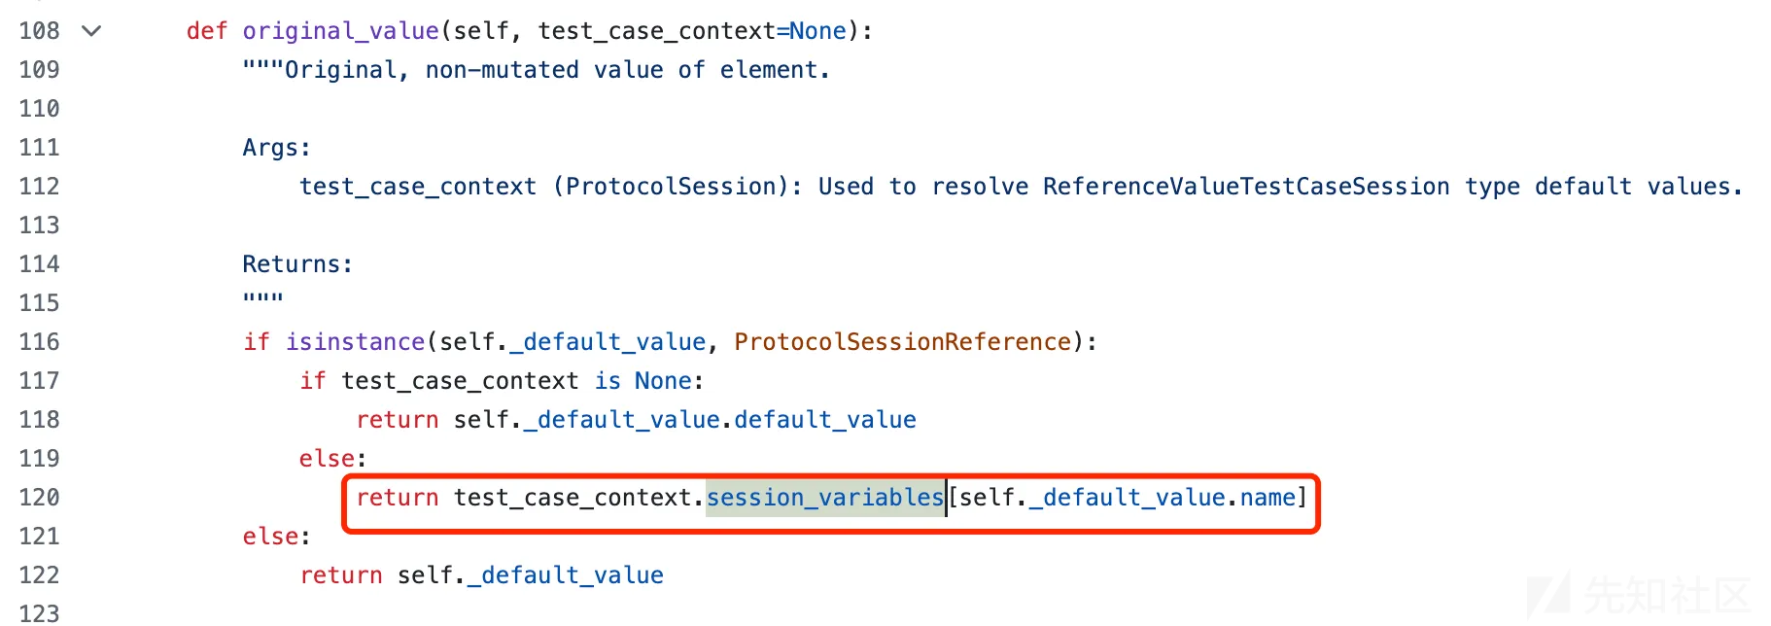Click the isinstance keyword on line 116

coord(355,342)
